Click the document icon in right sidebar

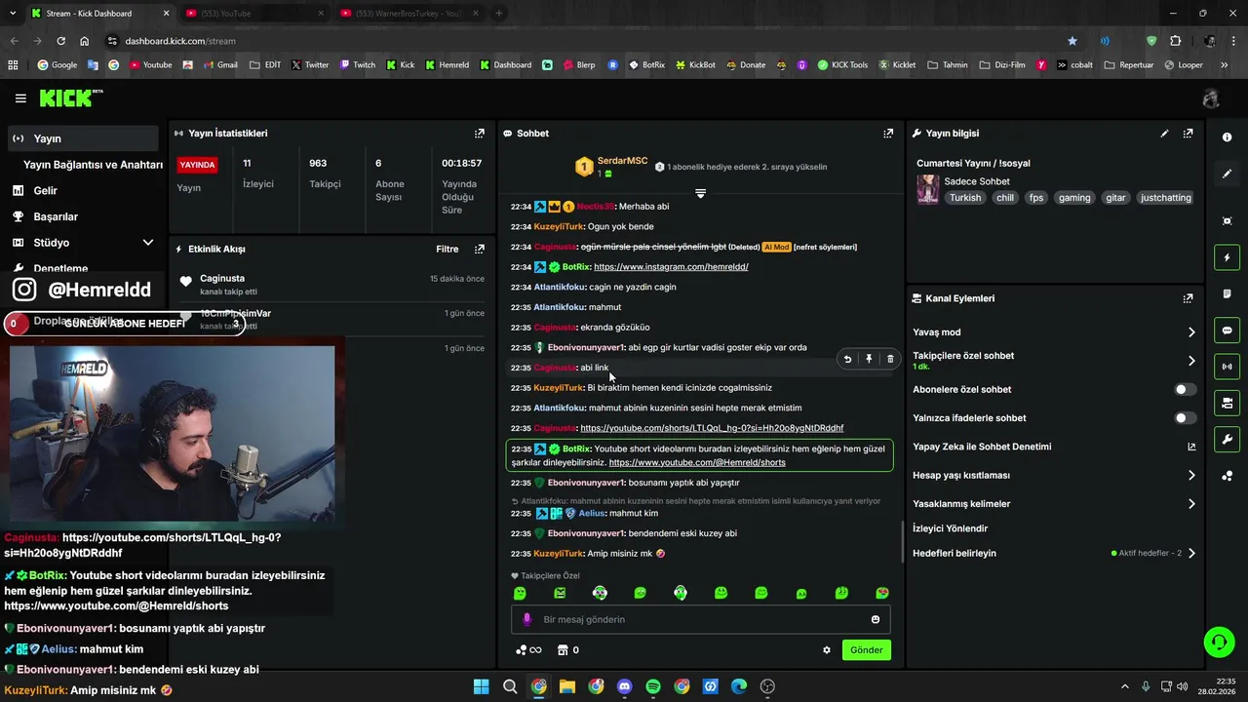[x=1227, y=293]
